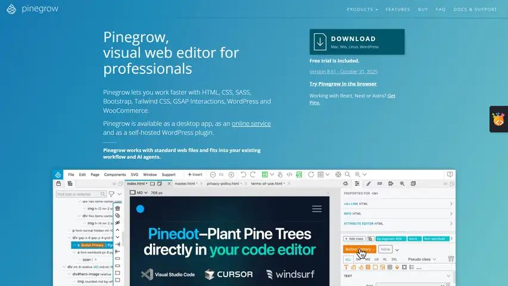508x286 pixels.
Task: Click the Pinegrow logo in the site header
Action: click(x=32, y=9)
